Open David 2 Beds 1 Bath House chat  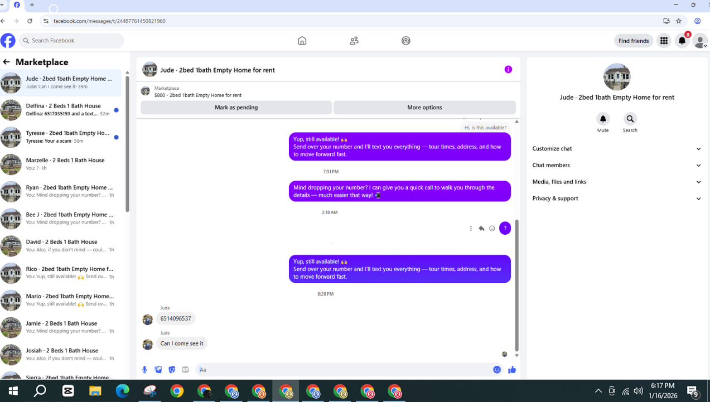(x=61, y=246)
